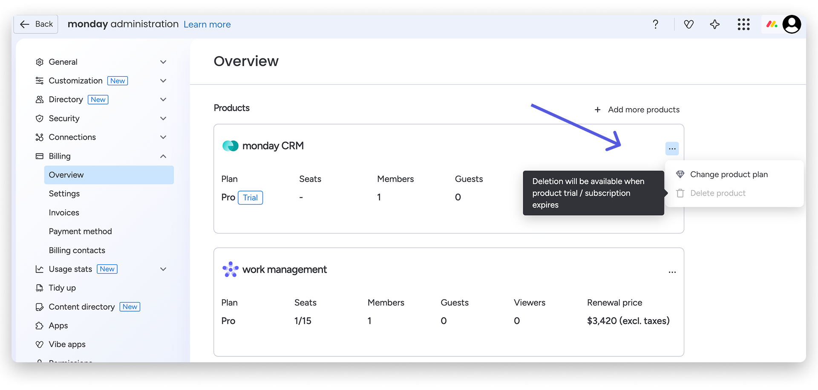The width and height of the screenshot is (818, 390).
Task: Click the Overview page heading
Action: [246, 61]
